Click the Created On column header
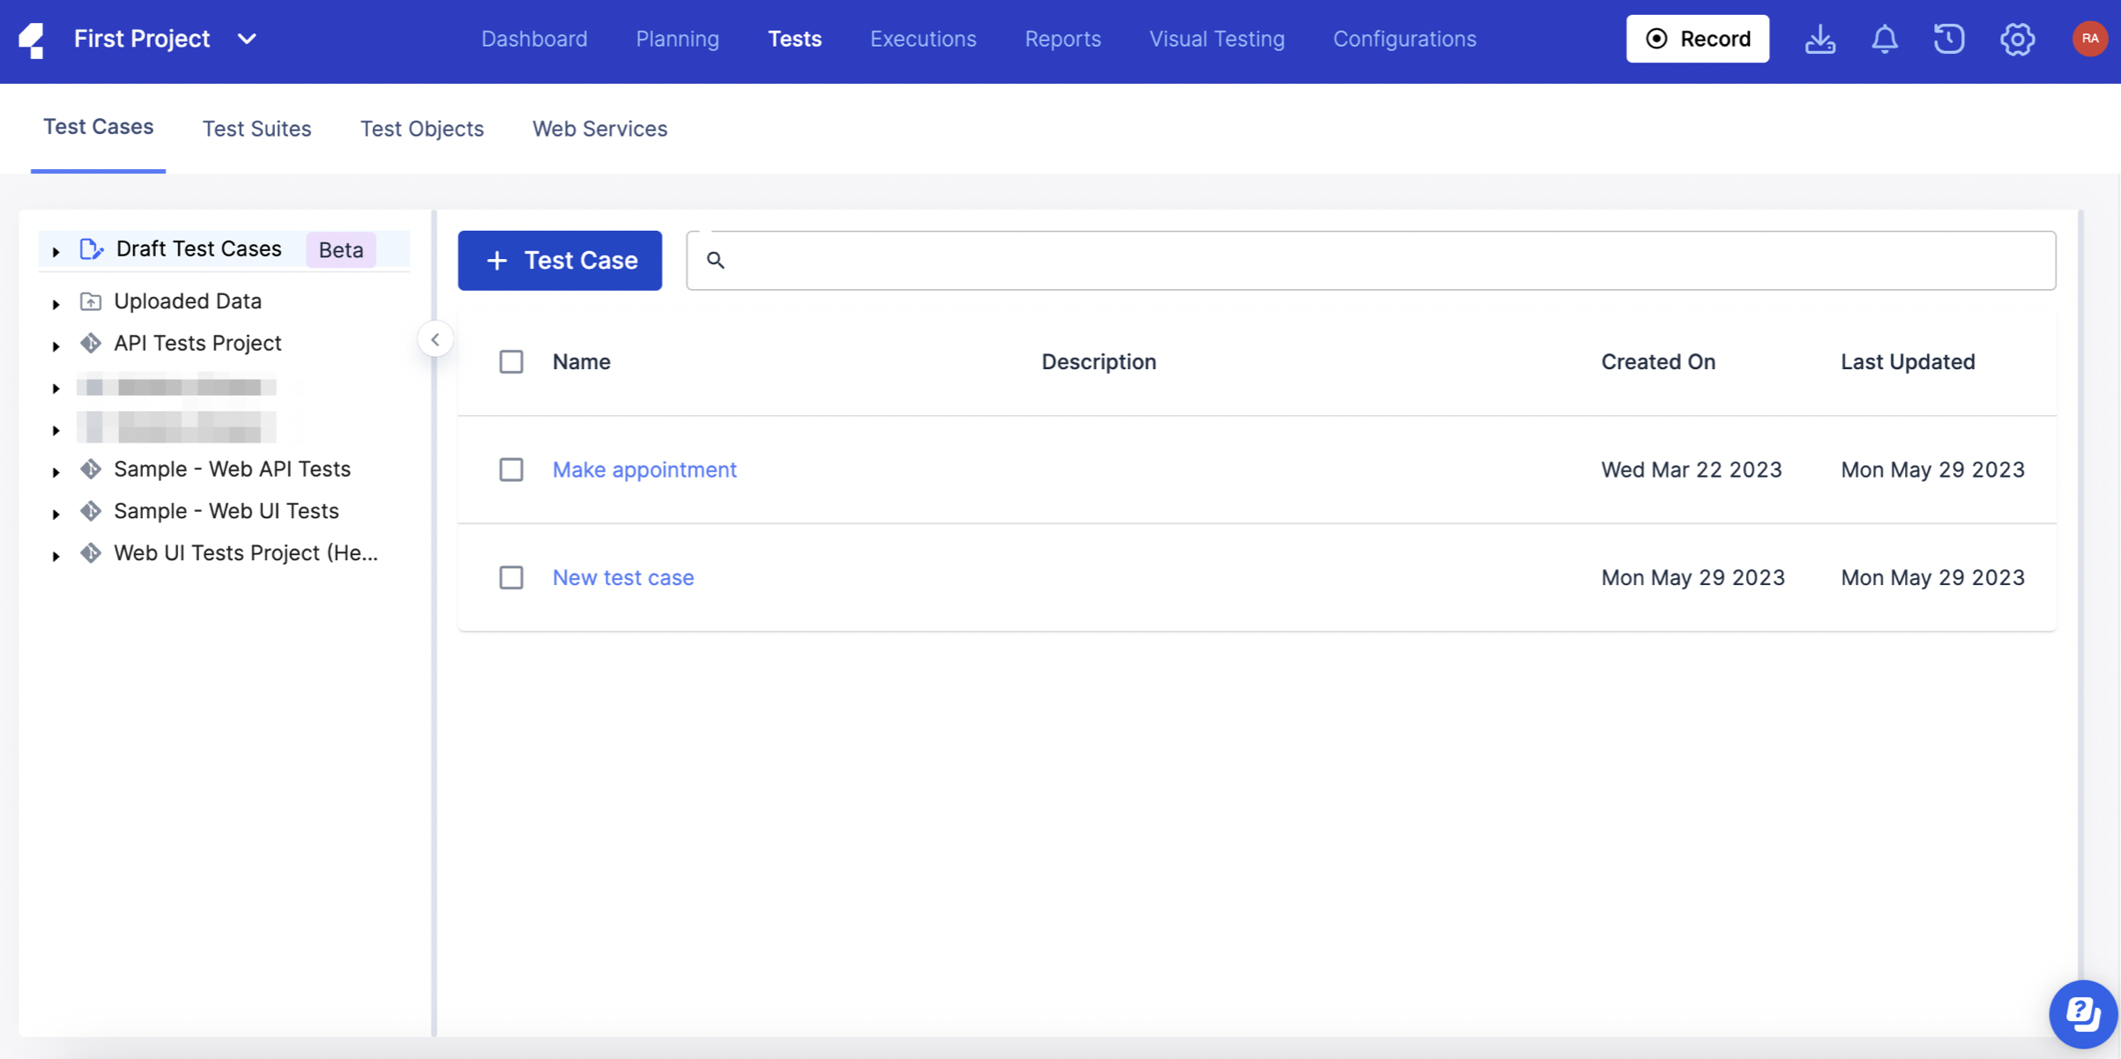 coord(1658,362)
